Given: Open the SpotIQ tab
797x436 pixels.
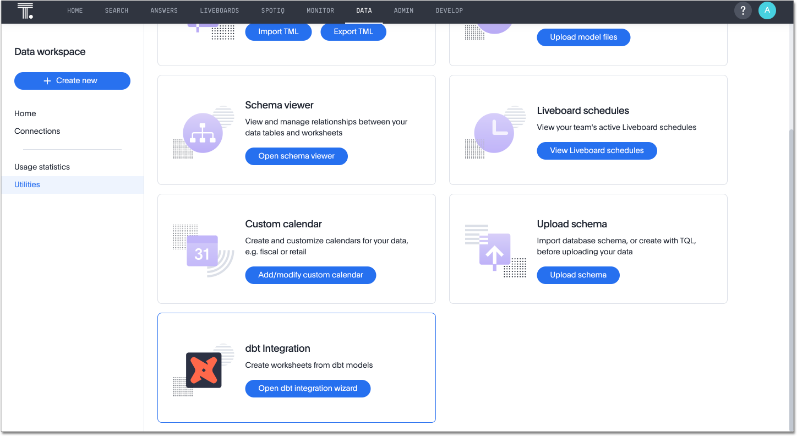Looking at the screenshot, I should [x=273, y=11].
